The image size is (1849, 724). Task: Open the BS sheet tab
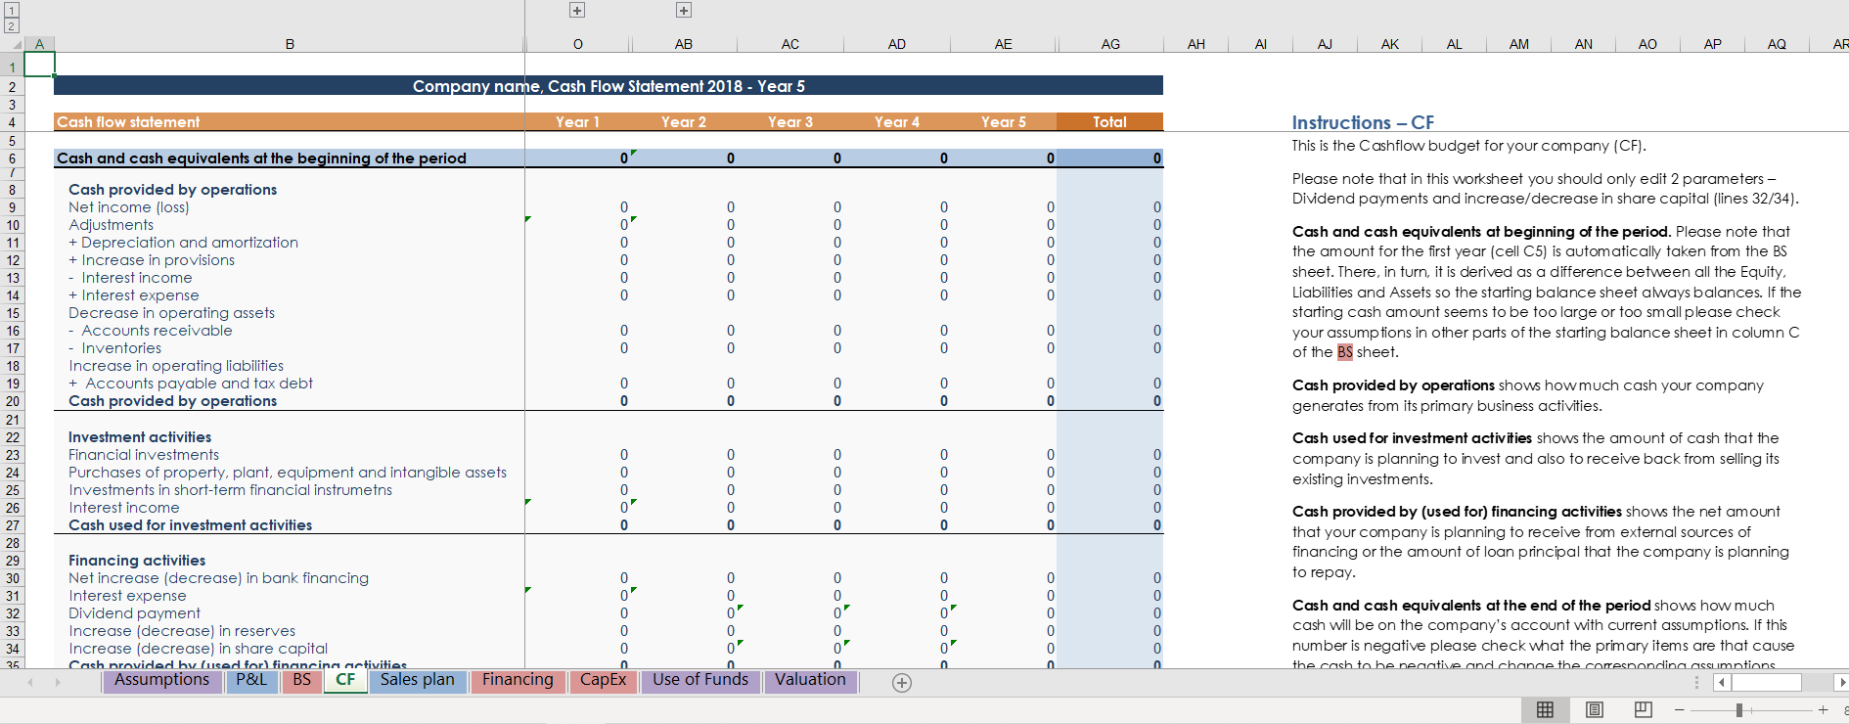[302, 680]
